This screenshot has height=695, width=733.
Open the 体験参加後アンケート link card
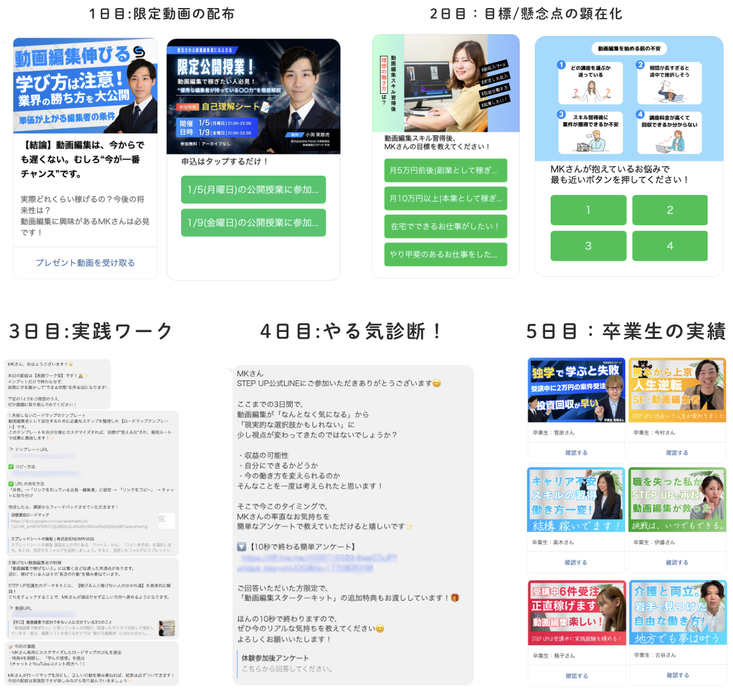pos(287,663)
